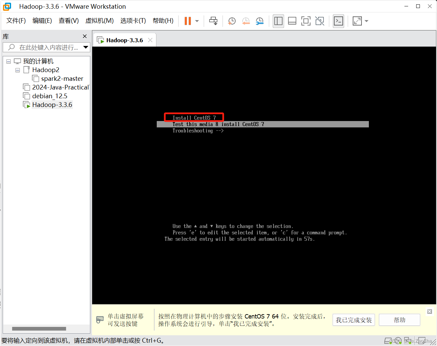Enter full screen mode icon
Screen dimensions: 437x346
tap(306, 21)
